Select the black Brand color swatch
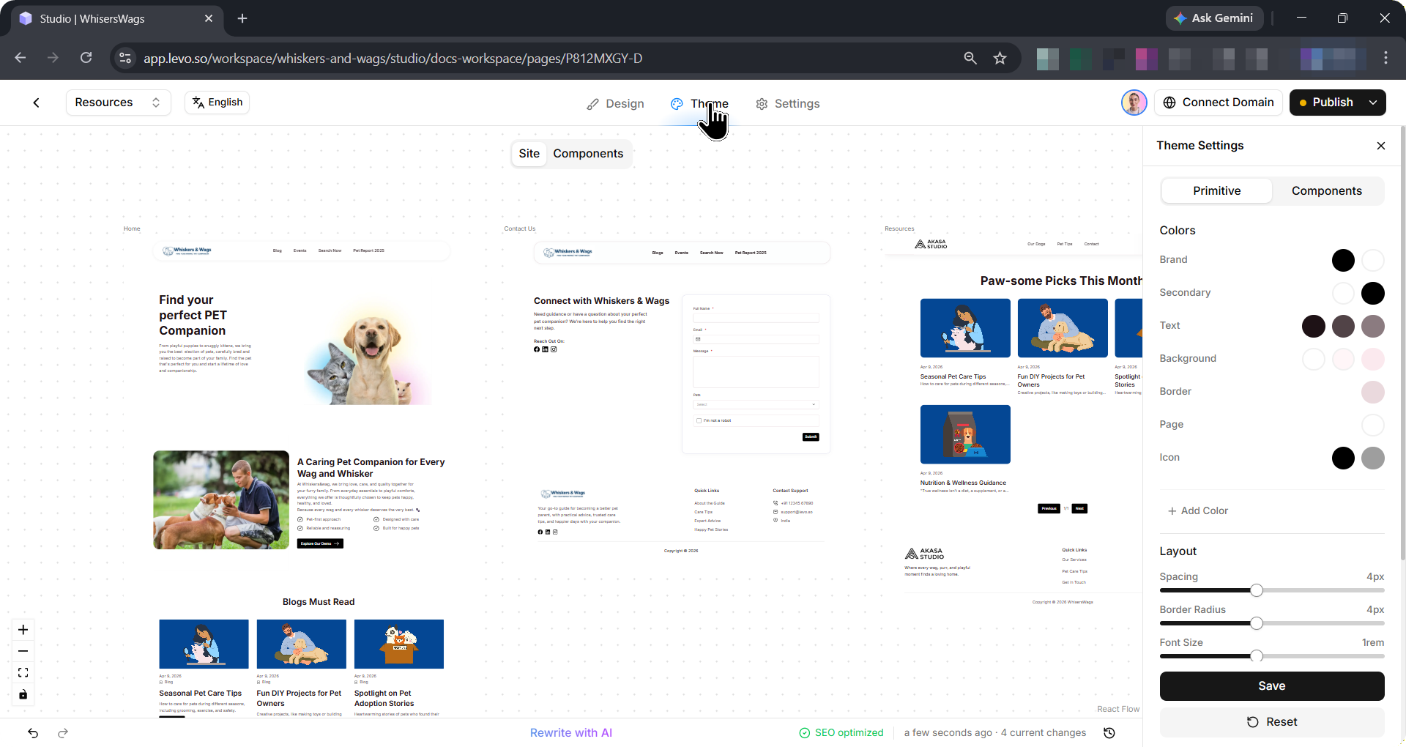1406x747 pixels. (x=1343, y=260)
